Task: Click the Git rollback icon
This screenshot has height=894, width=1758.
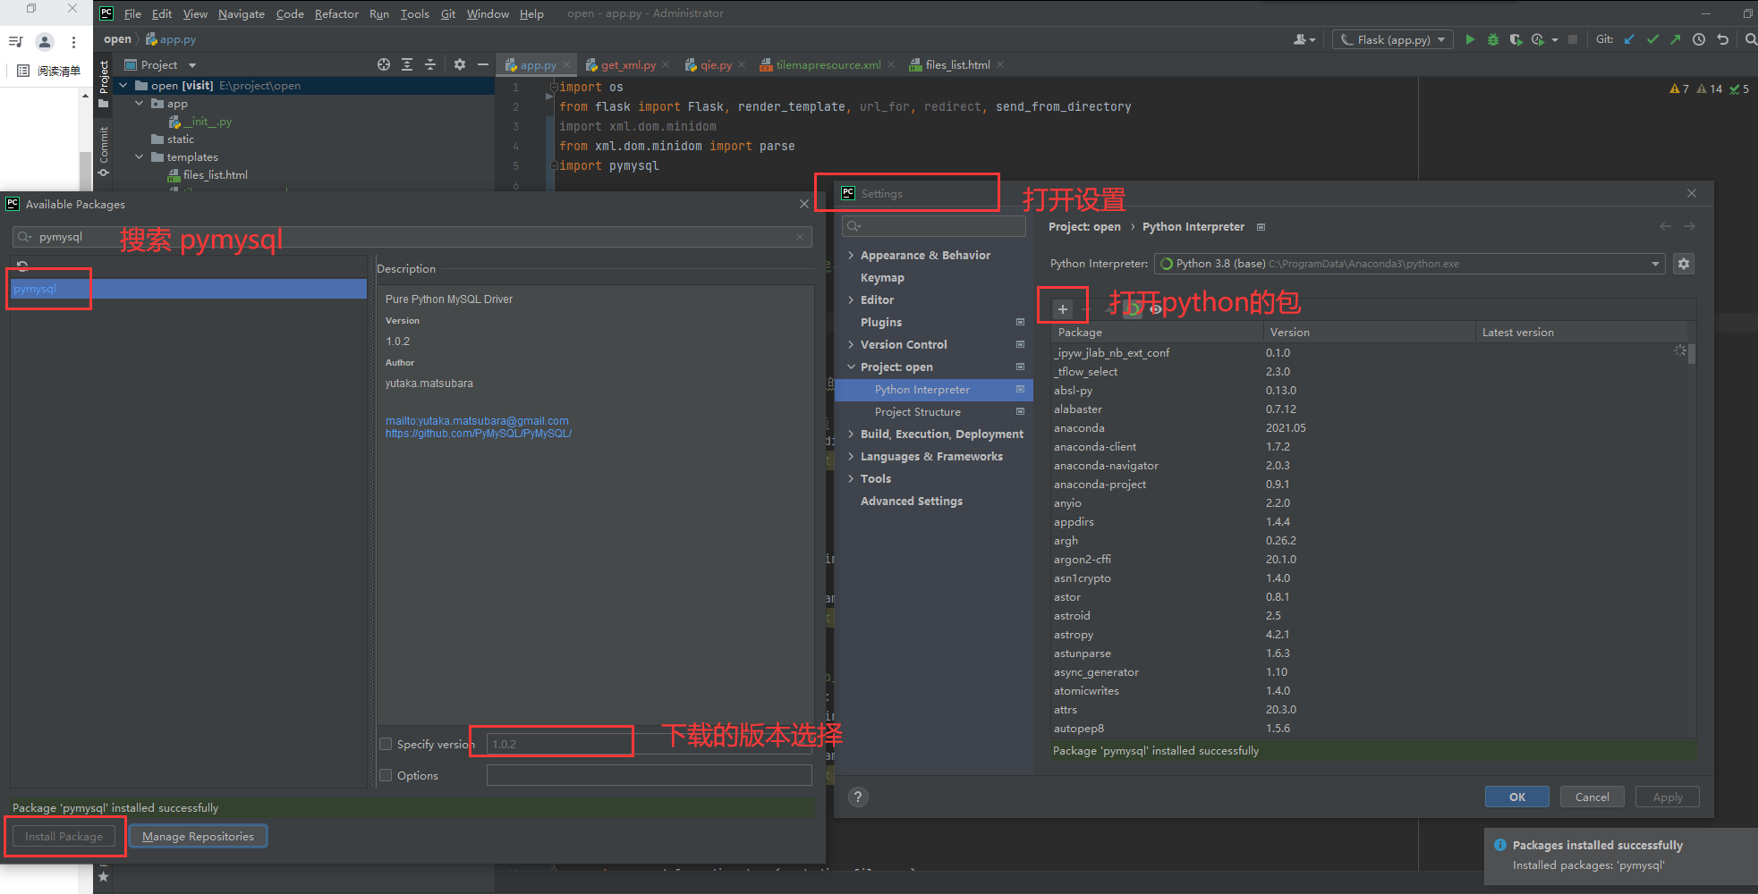Action: point(1722,39)
